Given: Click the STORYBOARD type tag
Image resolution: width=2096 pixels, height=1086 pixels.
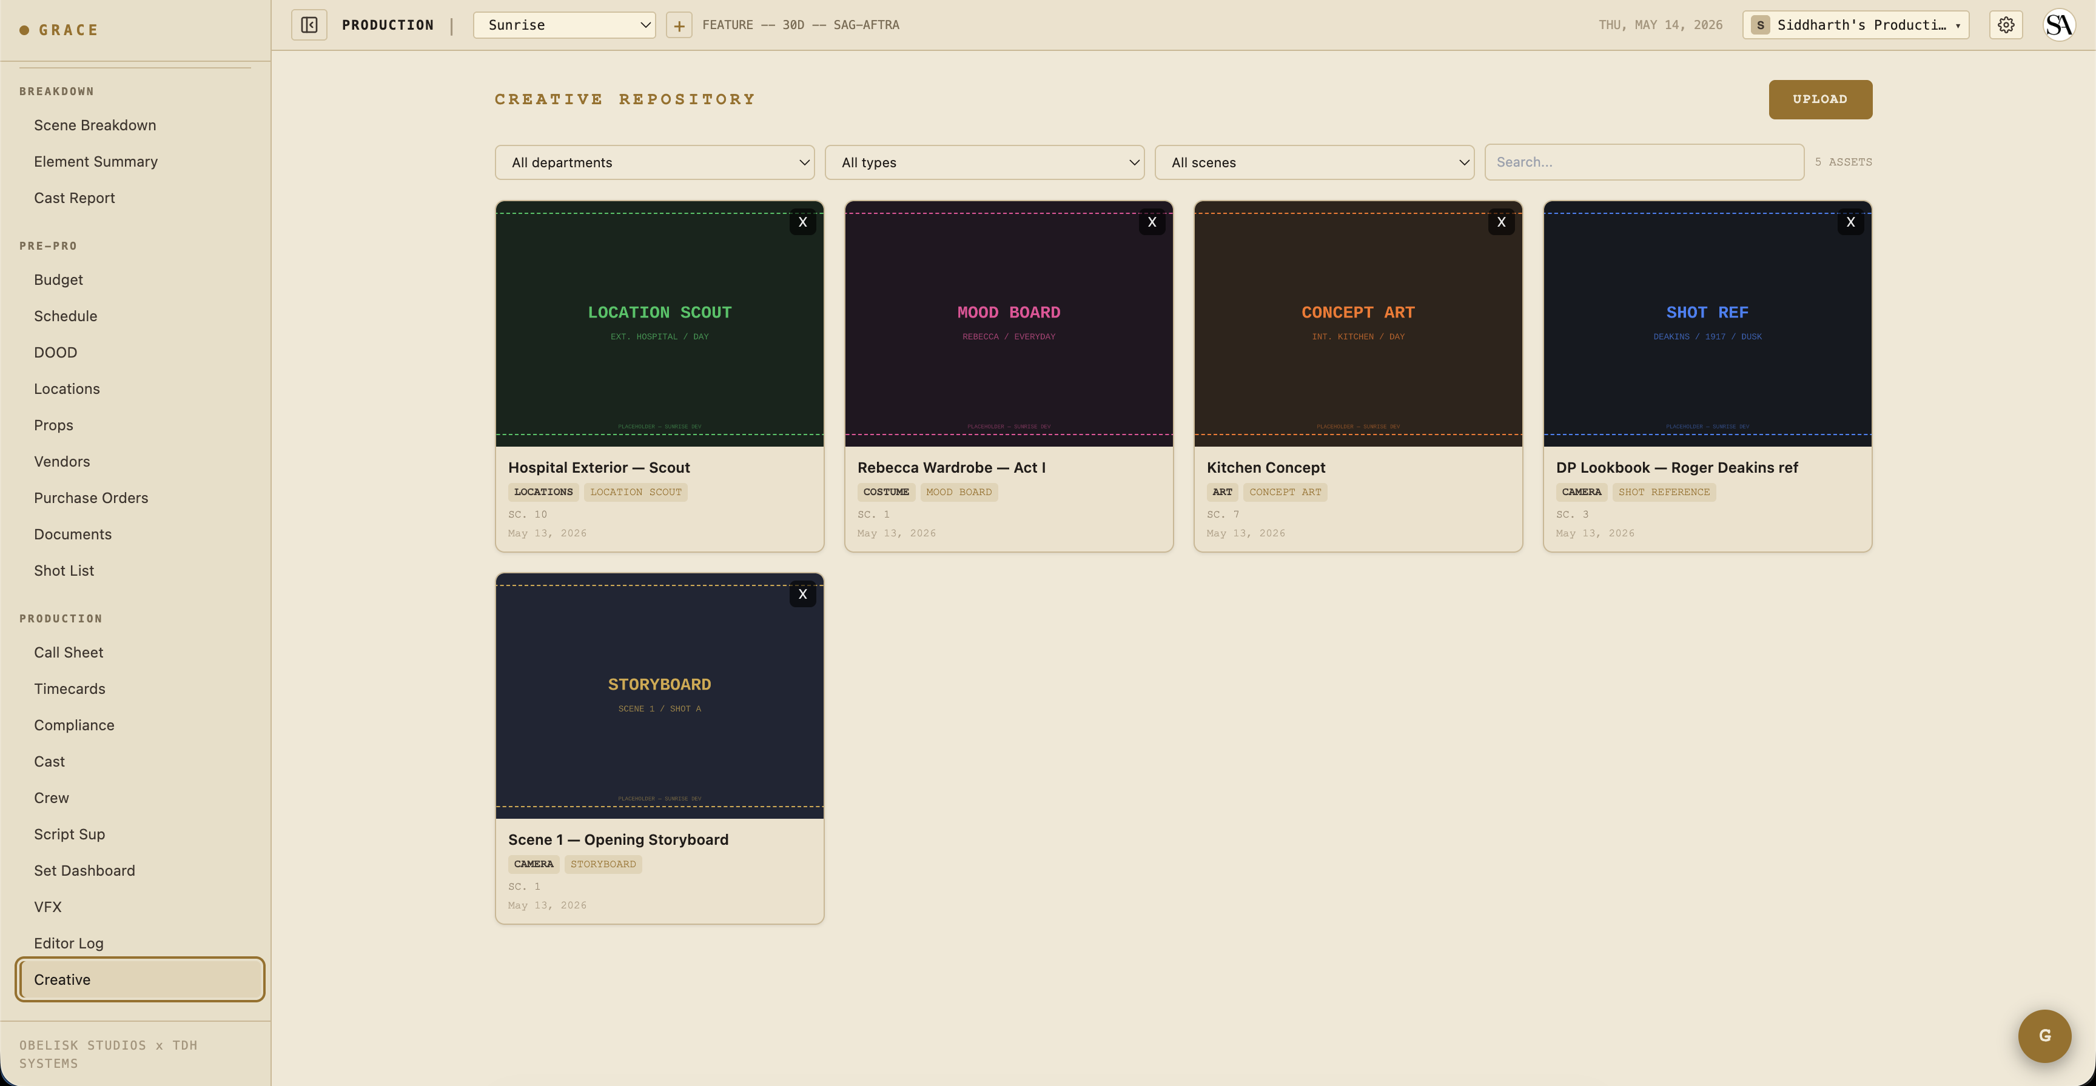Looking at the screenshot, I should tap(603, 864).
